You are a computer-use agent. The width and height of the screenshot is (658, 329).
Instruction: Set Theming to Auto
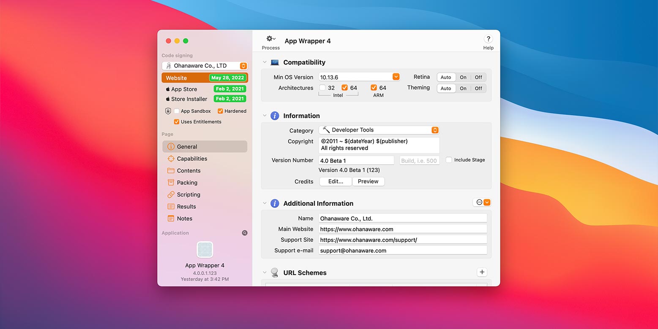pyautogui.click(x=446, y=88)
